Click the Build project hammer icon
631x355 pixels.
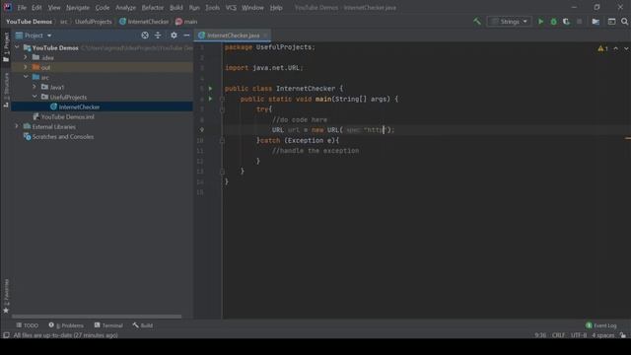(x=477, y=22)
